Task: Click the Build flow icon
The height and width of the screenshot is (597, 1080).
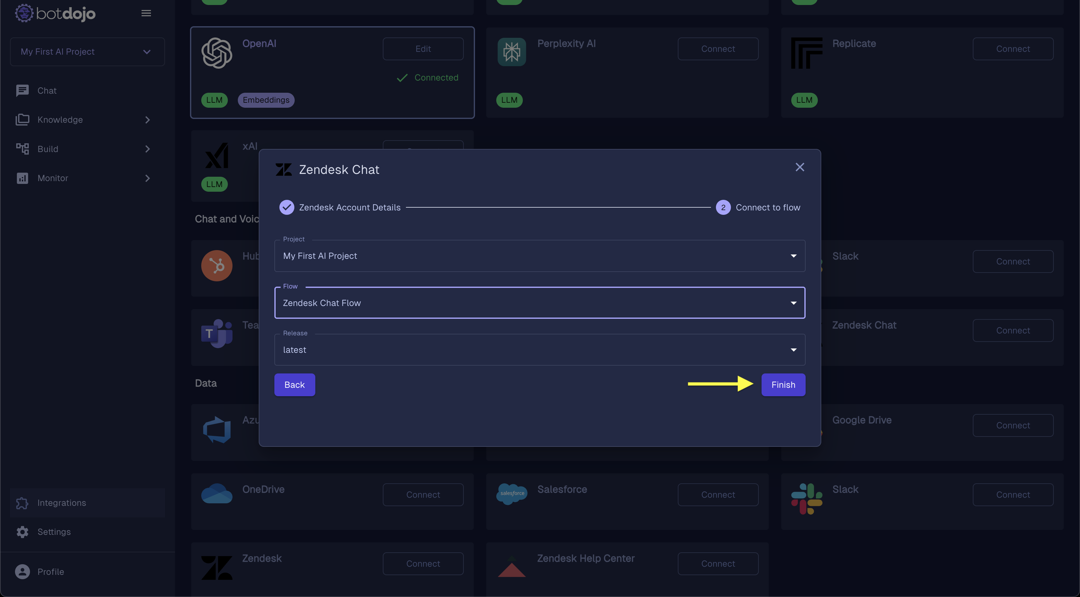Action: click(22, 149)
